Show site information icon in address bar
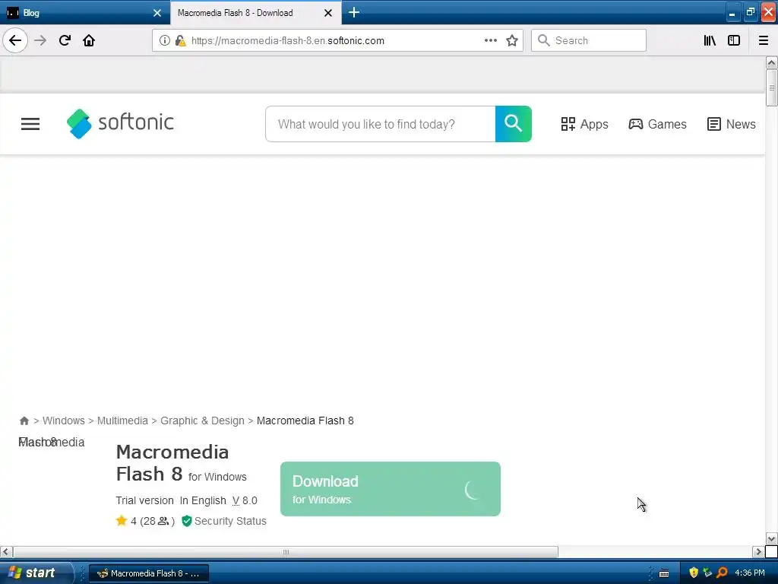This screenshot has width=778, height=584. (165, 40)
